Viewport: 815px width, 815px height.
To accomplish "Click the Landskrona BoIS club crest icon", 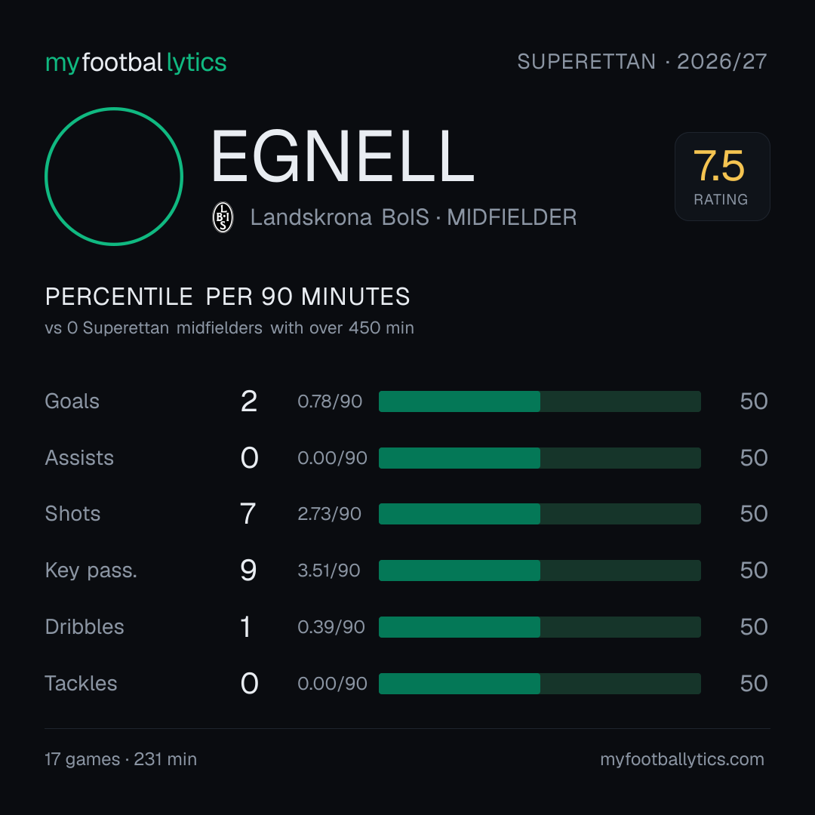I will click(223, 217).
